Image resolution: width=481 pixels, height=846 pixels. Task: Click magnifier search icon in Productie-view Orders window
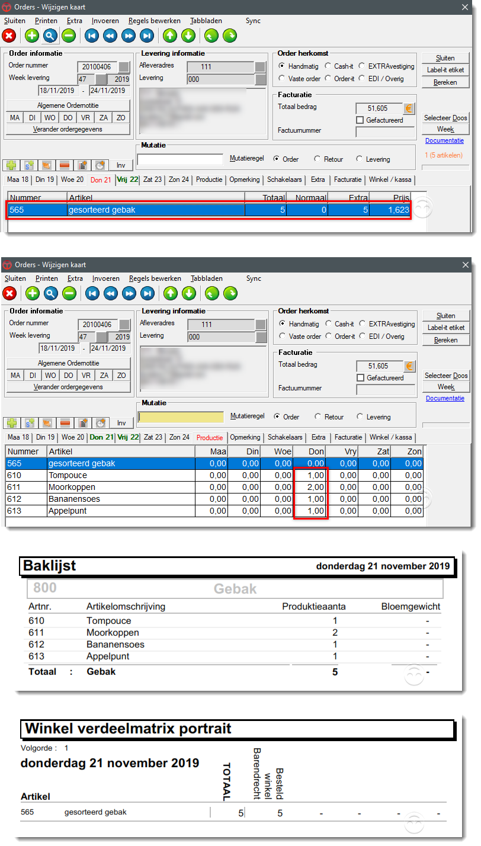click(x=51, y=293)
